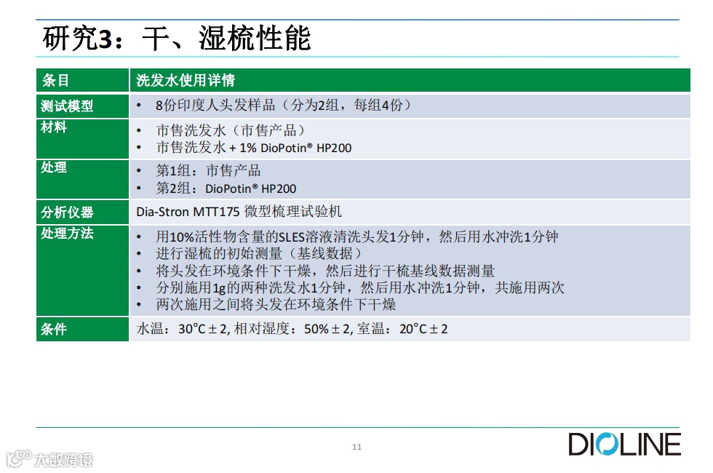Click the bullet about 10%活性物含量的SLES溶液

click(357, 237)
